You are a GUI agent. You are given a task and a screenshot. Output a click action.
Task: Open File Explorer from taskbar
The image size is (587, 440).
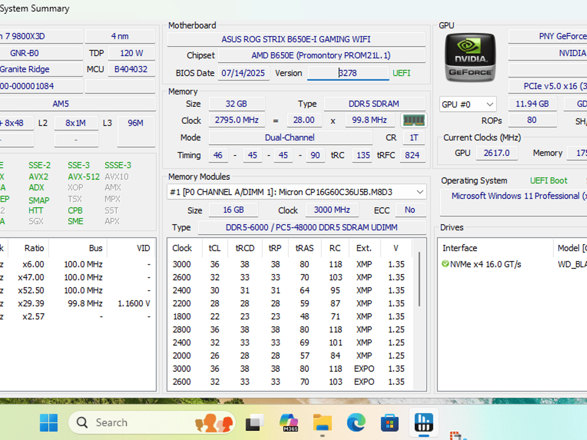322,423
